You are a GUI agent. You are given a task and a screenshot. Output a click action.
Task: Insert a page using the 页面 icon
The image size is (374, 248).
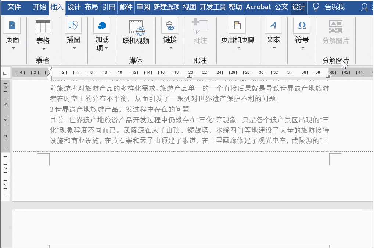(x=12, y=26)
